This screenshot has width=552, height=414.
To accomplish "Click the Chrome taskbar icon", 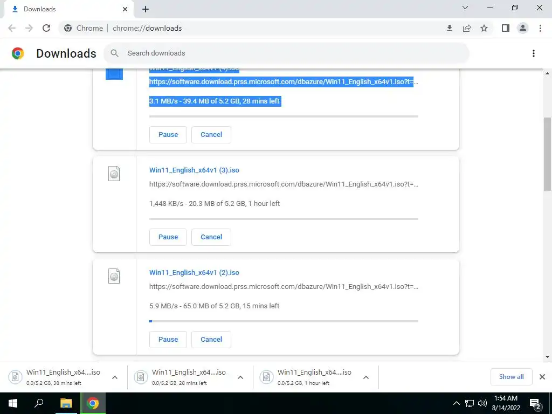I will click(x=93, y=403).
